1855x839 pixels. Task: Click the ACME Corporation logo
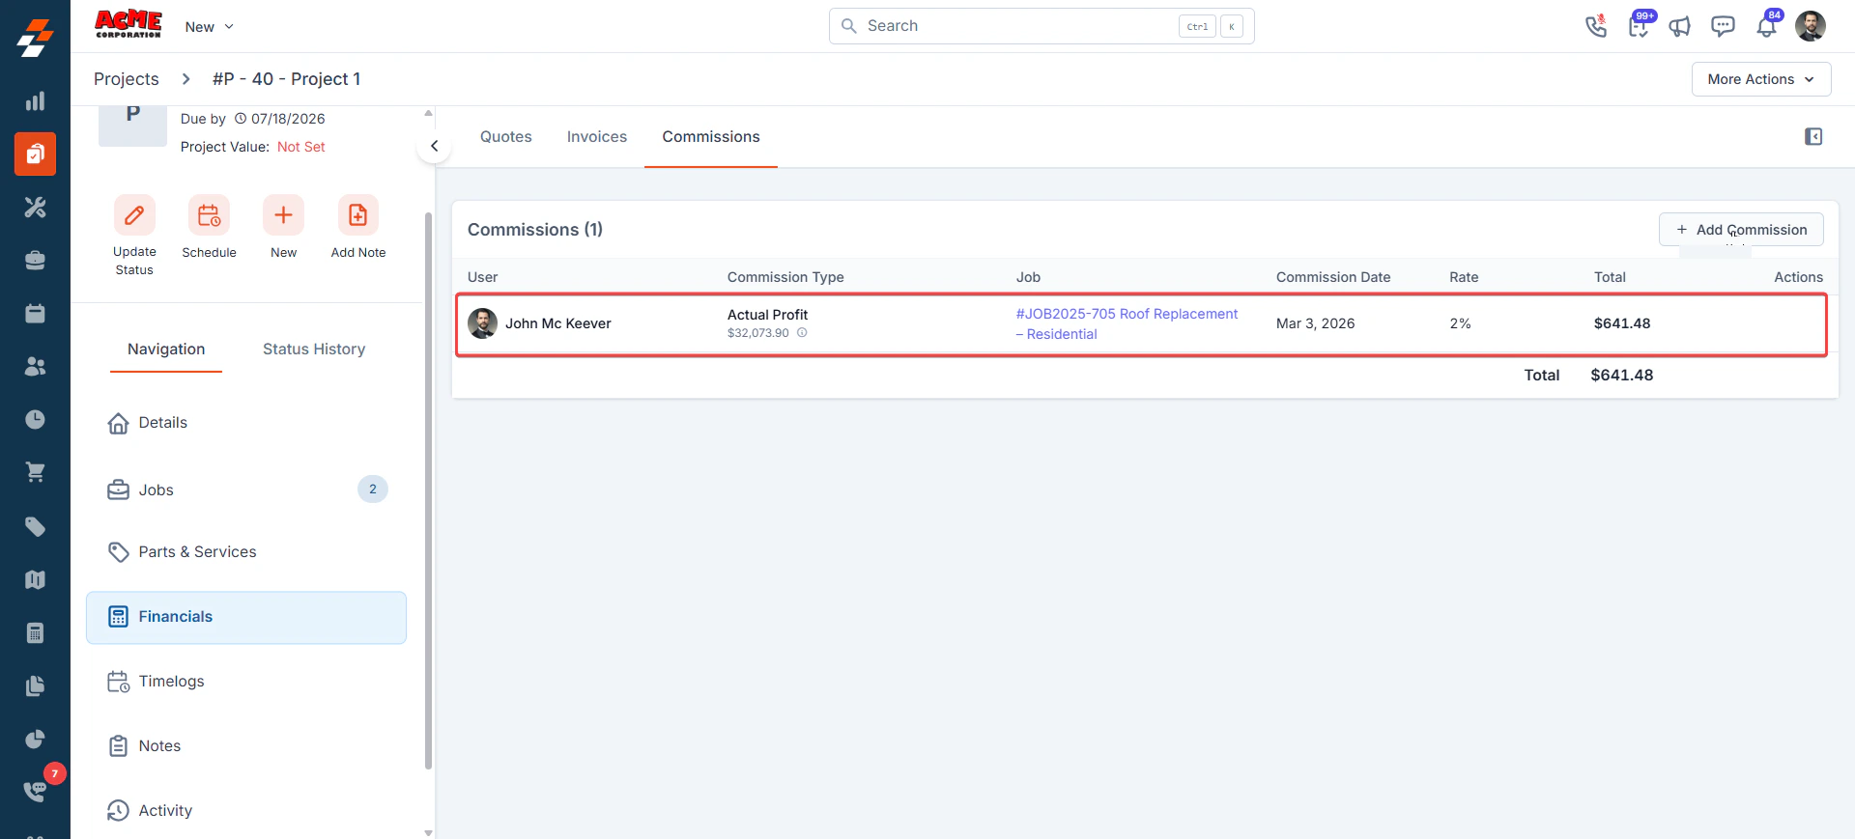point(128,24)
